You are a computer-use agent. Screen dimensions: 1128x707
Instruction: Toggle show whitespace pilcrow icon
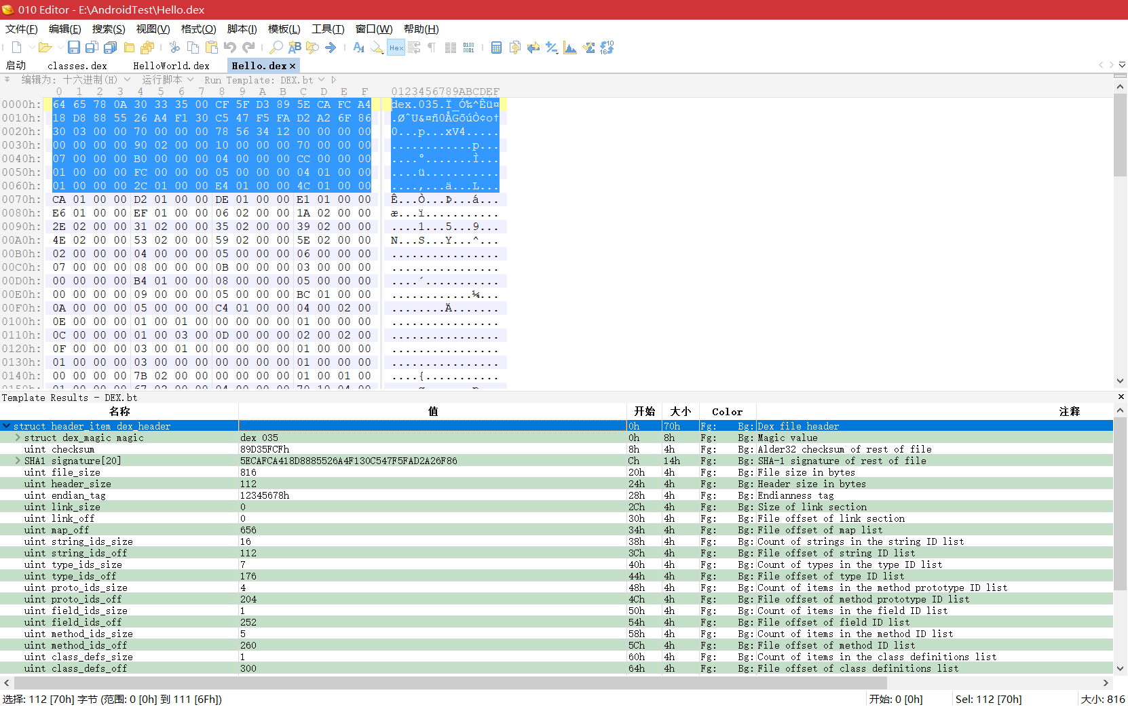[432, 47]
